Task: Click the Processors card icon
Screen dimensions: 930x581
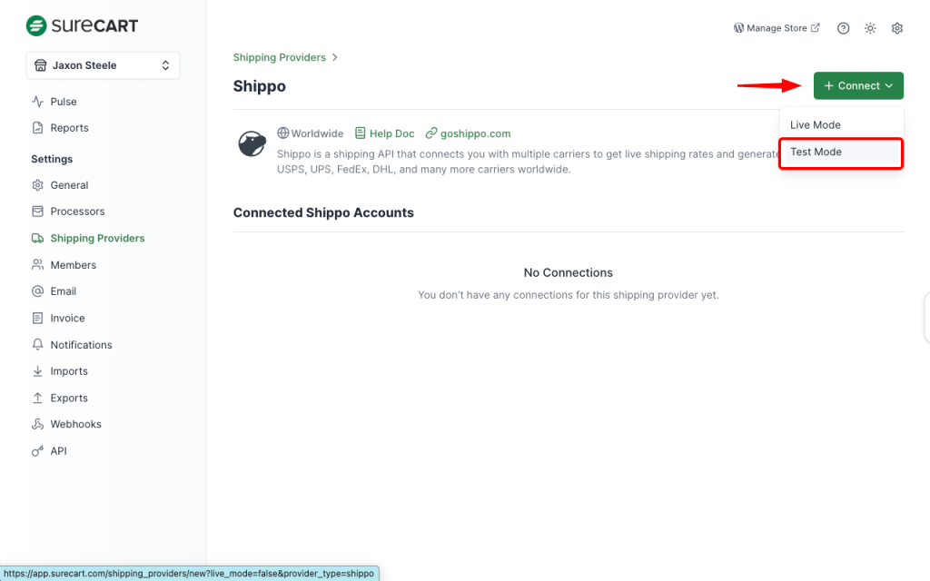Action: (37, 211)
